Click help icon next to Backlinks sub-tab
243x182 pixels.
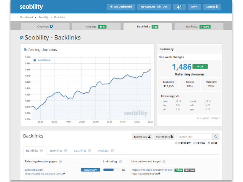(41, 151)
